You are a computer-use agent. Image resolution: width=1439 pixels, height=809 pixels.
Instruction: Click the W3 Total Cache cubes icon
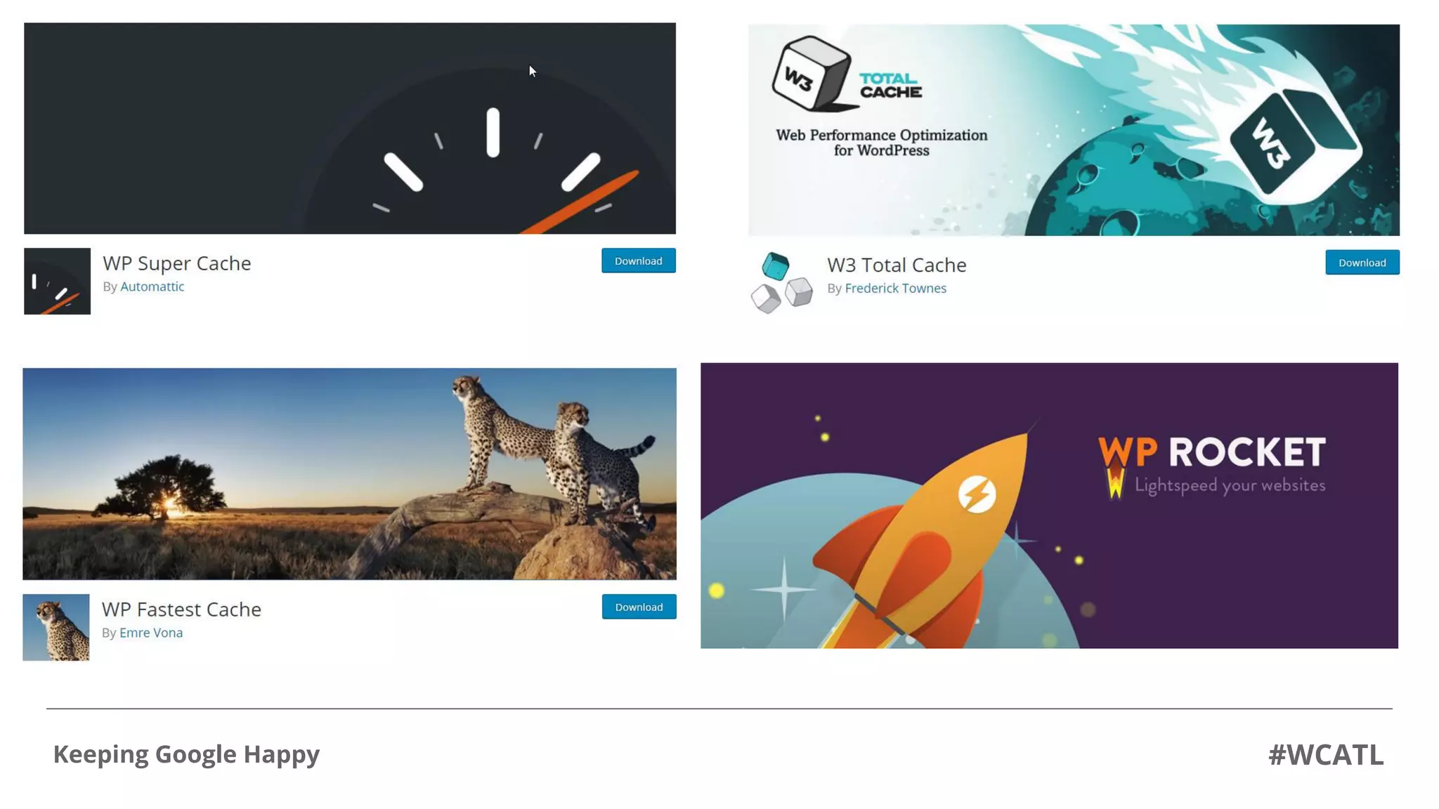tap(781, 282)
